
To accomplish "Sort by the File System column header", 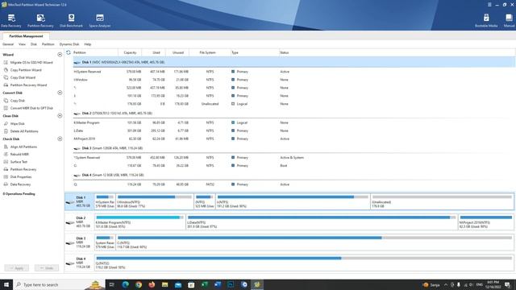I will click(x=207, y=52).
